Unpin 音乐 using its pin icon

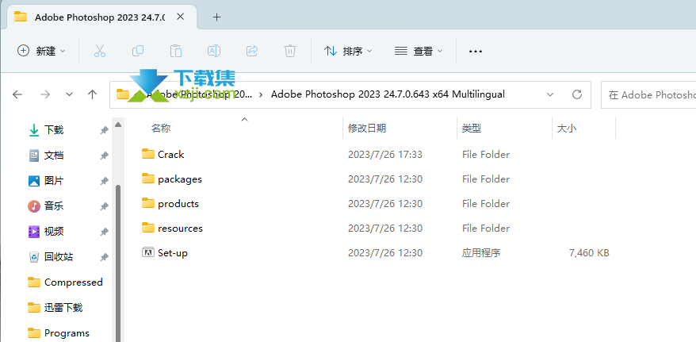(x=105, y=206)
